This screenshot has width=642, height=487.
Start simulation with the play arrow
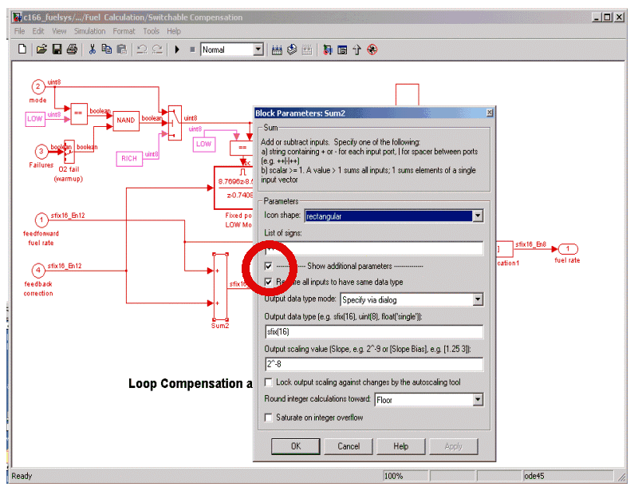click(x=177, y=49)
